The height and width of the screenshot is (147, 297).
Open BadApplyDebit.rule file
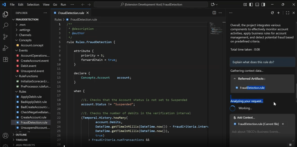coord(34,102)
